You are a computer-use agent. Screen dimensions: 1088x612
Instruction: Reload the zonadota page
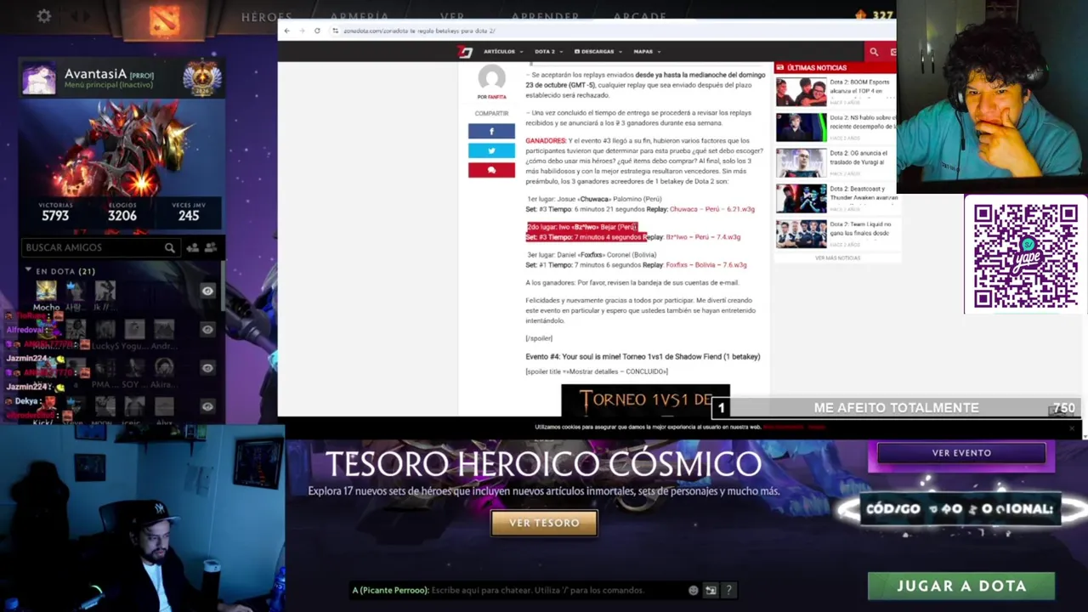[x=317, y=31]
